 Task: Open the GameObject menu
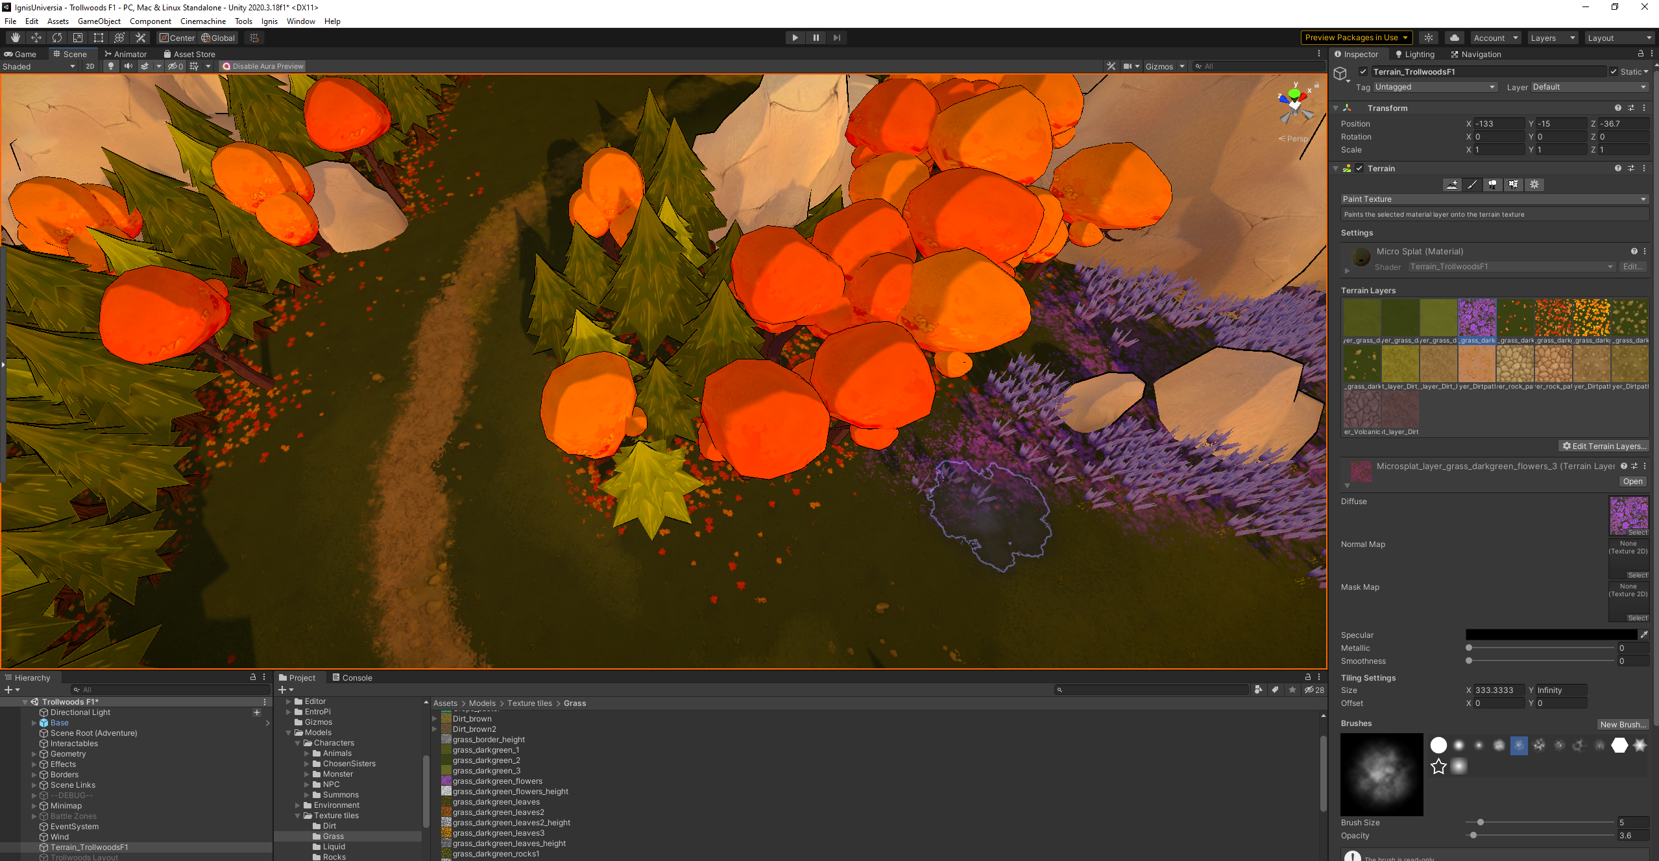99,21
